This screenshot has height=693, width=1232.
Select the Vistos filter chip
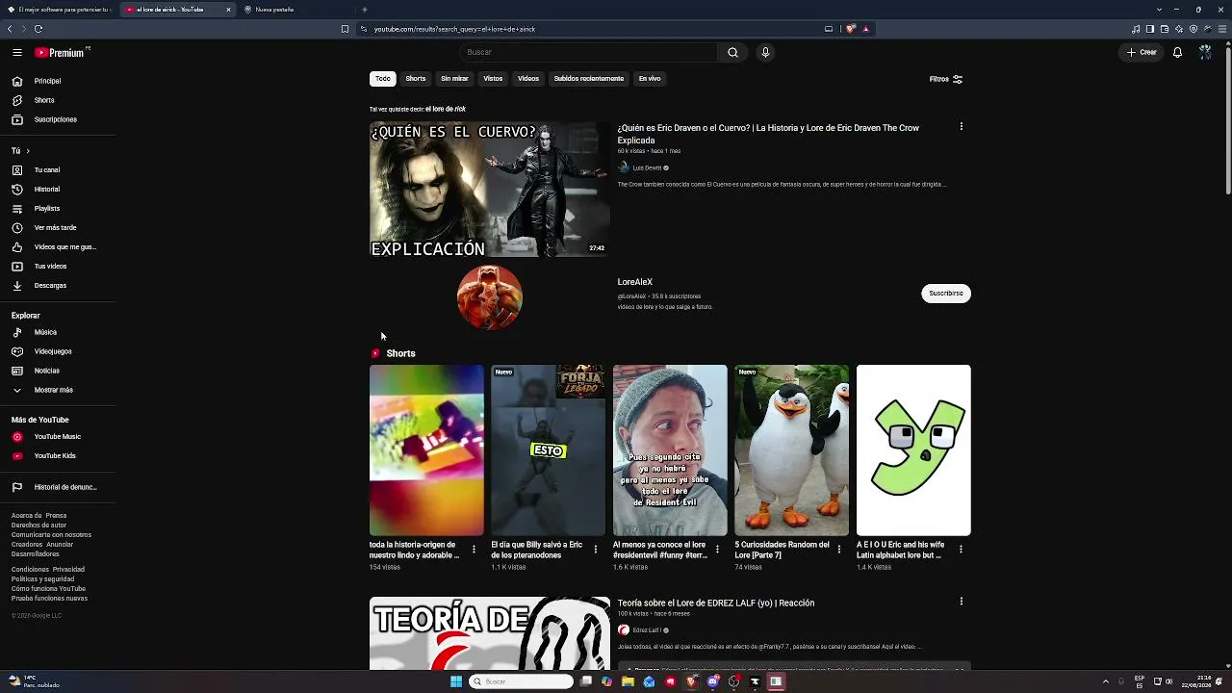(x=493, y=79)
